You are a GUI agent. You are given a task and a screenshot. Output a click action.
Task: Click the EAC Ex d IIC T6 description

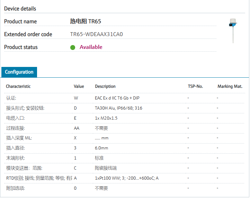coord(117,98)
